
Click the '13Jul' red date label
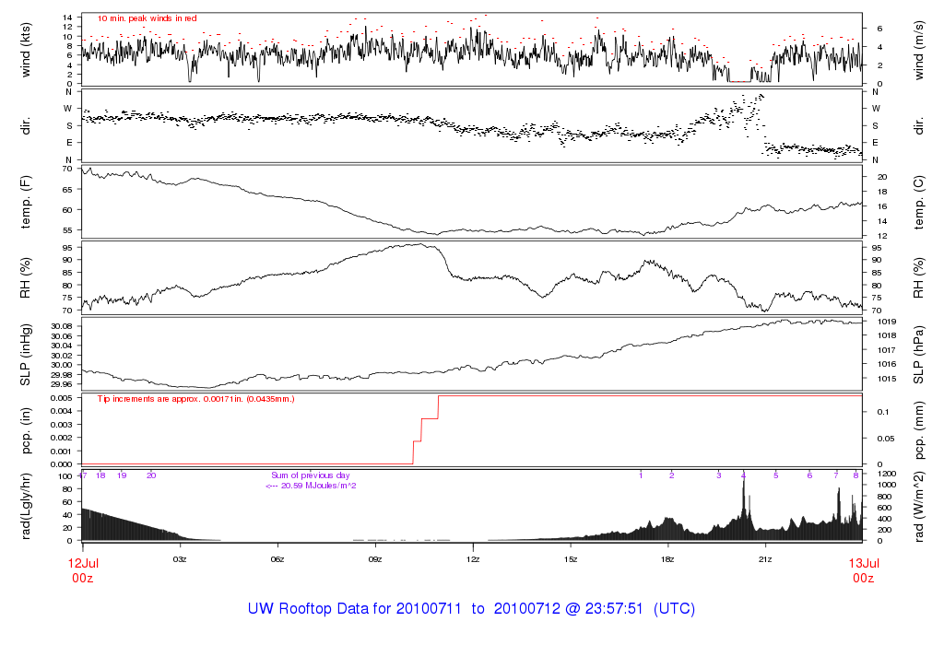(864, 563)
